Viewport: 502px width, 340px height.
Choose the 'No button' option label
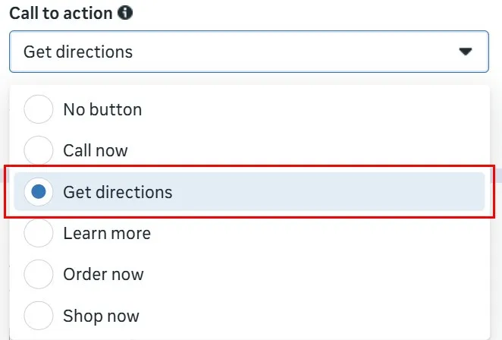(x=102, y=109)
